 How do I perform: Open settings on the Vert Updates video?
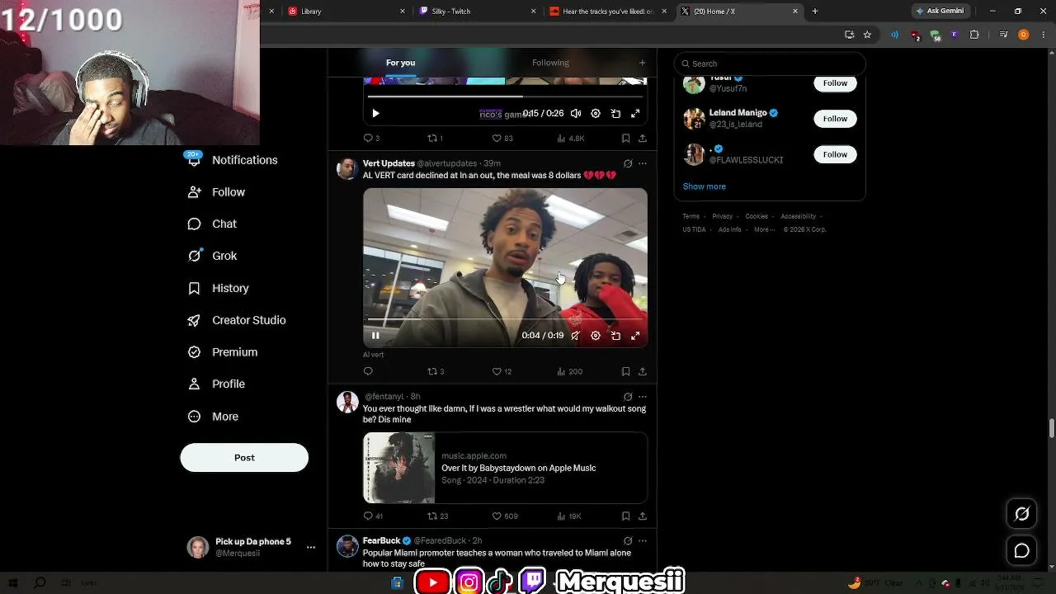(x=596, y=336)
